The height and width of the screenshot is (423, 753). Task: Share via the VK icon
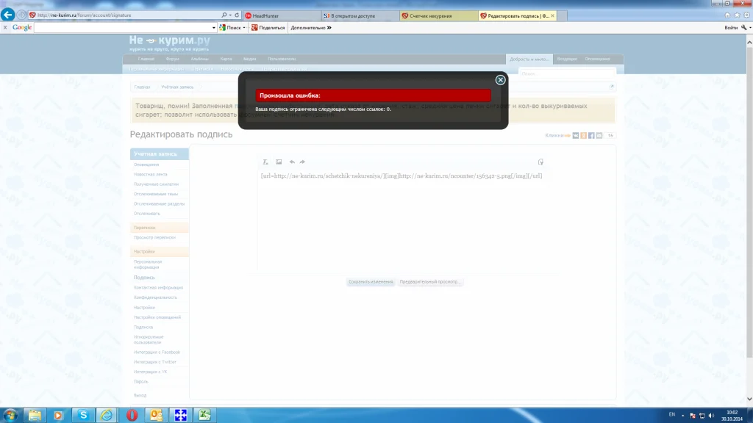(x=576, y=135)
